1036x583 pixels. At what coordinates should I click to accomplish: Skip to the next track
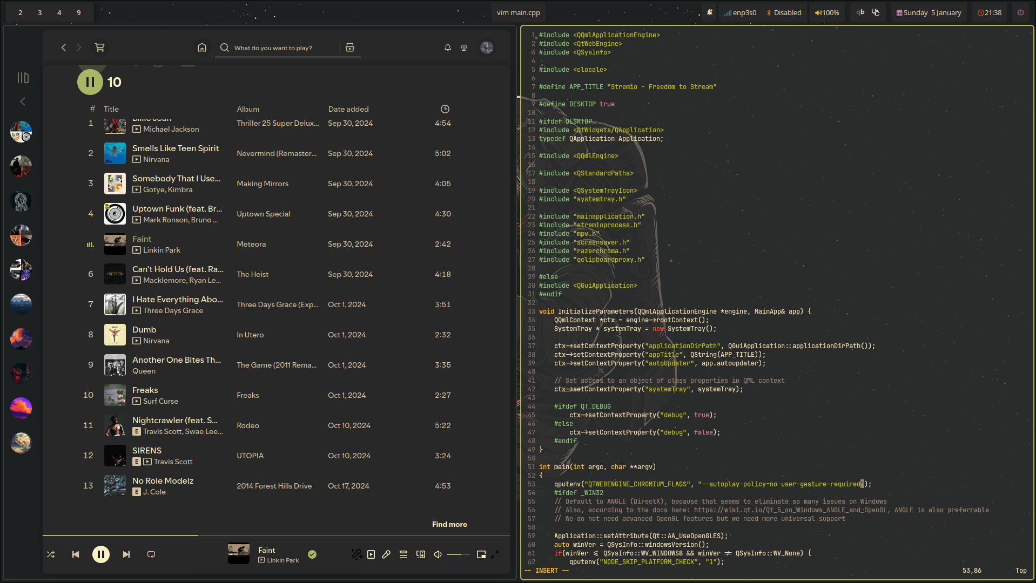(x=126, y=554)
